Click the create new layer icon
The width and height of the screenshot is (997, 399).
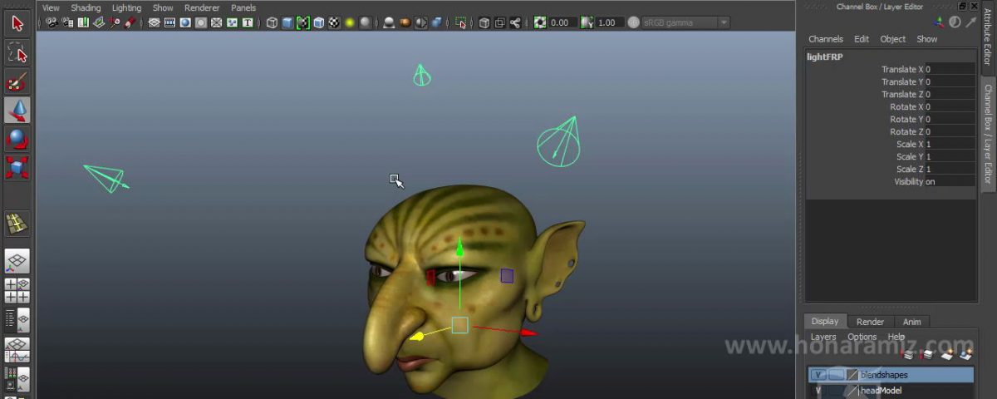point(947,355)
